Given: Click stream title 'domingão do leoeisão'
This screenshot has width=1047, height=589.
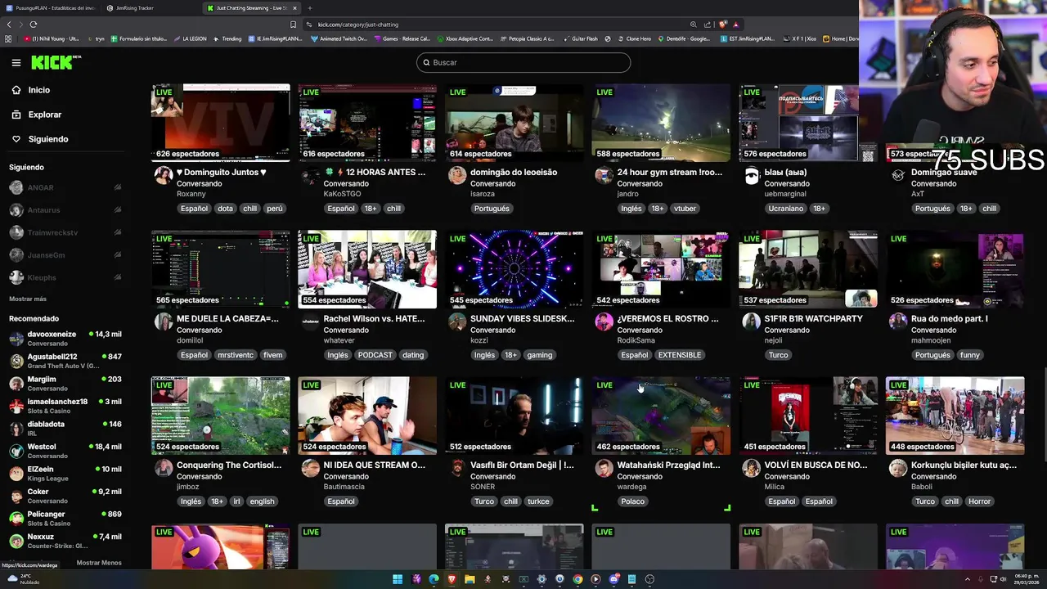Looking at the screenshot, I should [515, 173].
